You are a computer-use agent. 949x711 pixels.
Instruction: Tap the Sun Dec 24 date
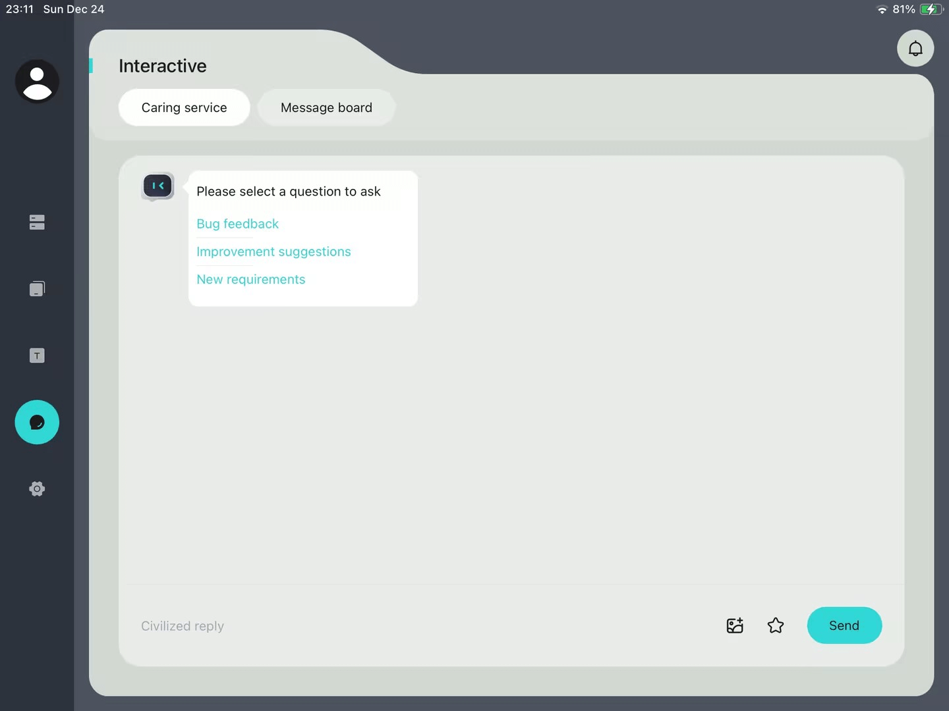point(74,9)
